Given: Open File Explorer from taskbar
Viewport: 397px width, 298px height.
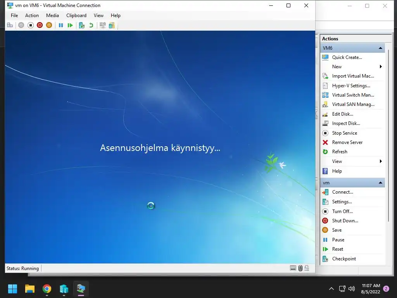Looking at the screenshot, I should [x=29, y=289].
